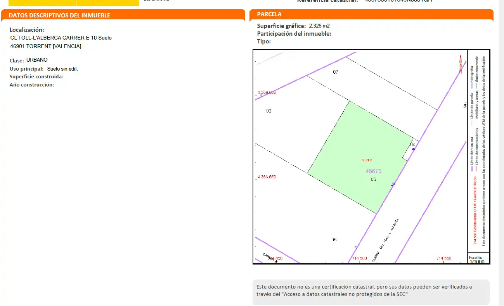Select the class value "URBANO"
Screen dimensions: 504x306
37,60
